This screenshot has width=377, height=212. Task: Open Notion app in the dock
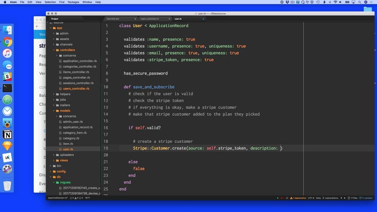pyautogui.click(x=7, y=135)
